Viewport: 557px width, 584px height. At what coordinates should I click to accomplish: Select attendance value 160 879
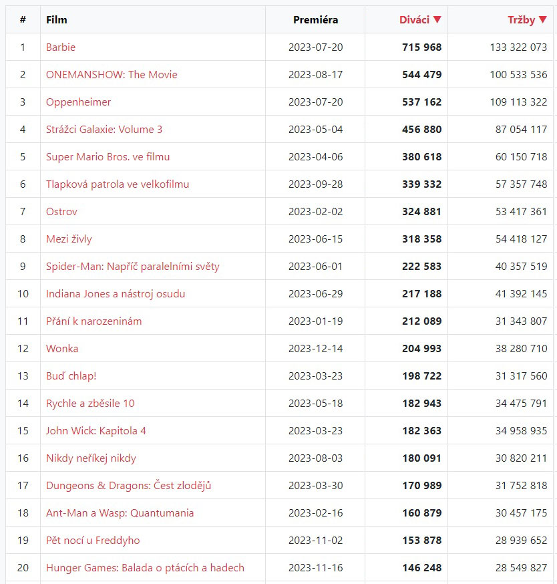(422, 513)
